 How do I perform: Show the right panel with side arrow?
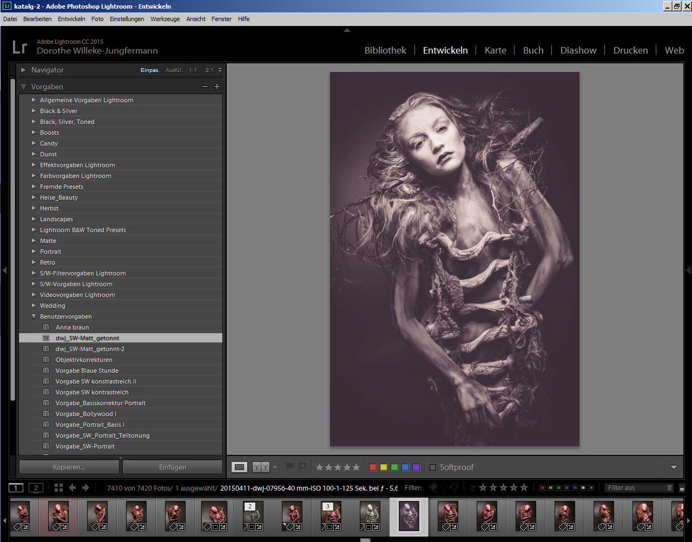(x=689, y=270)
